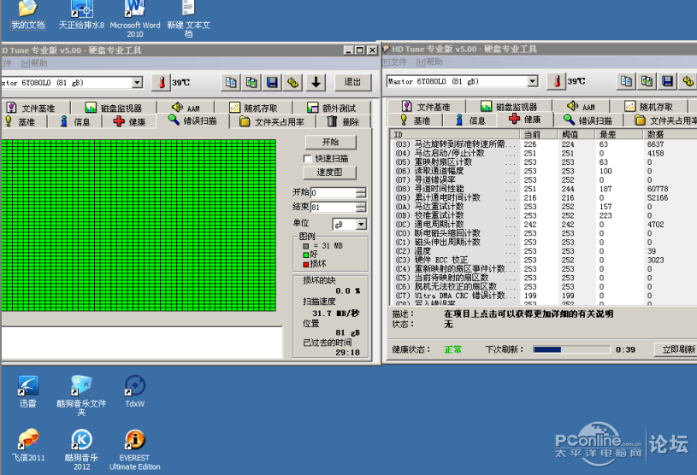Select 温度 SMART attribute row
This screenshot has height=475, width=697.
544,251
